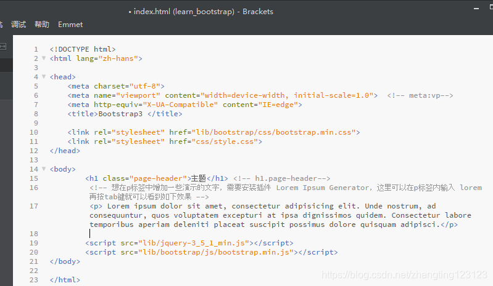
Task: Click the 主题 heading text on line 15
Action: click(x=199, y=178)
